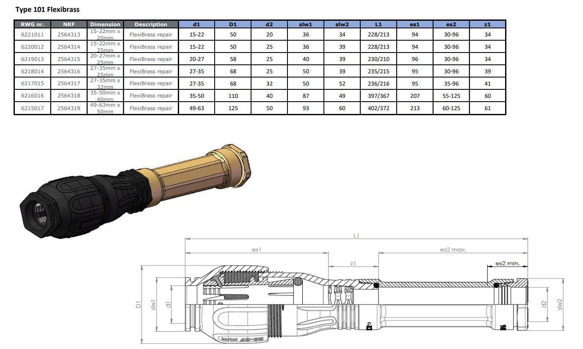Image resolution: width=583 pixels, height=349 pixels.
Task: Click RWG number 6216016 cell
Action: [33, 96]
